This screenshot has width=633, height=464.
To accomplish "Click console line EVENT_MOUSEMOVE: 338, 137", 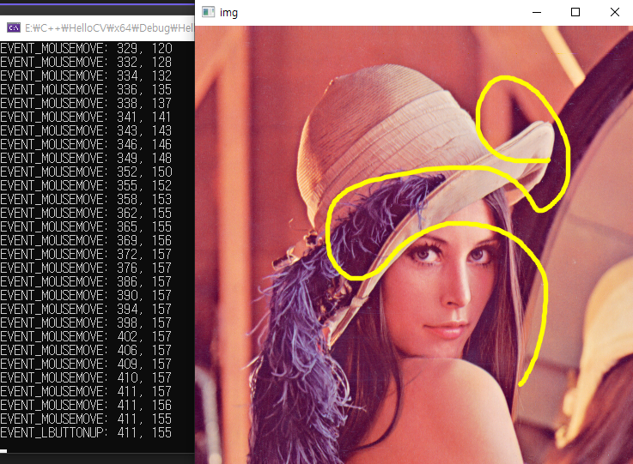I will pyautogui.click(x=86, y=103).
